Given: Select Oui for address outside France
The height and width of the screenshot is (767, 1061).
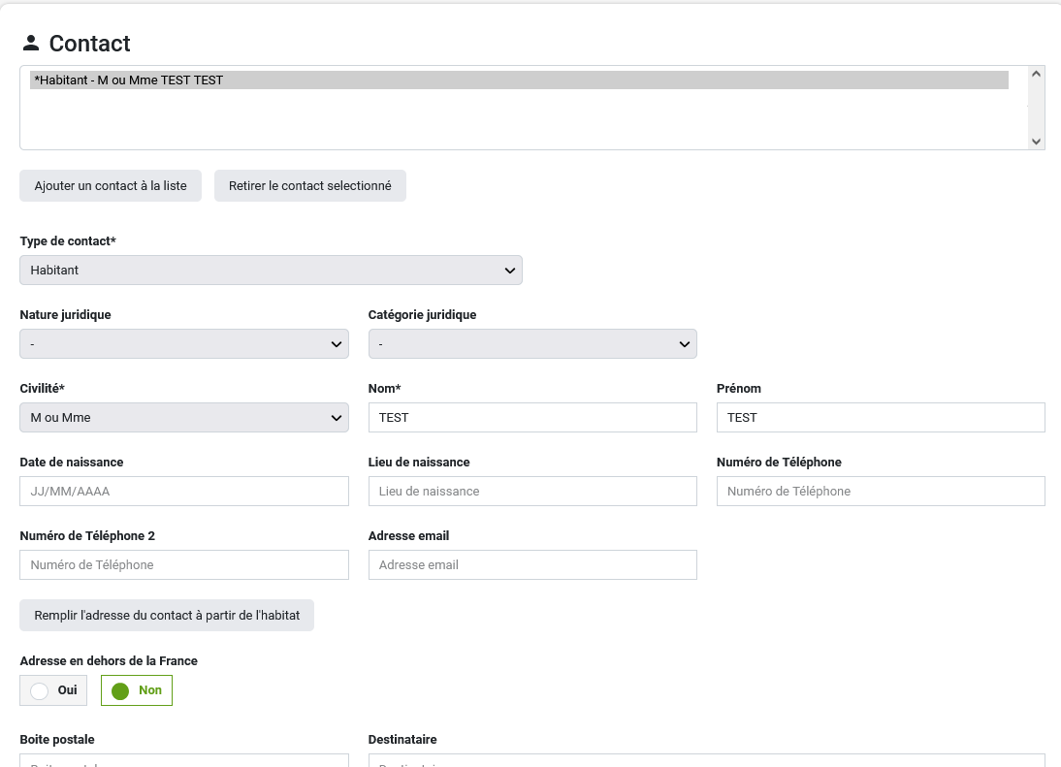Looking at the screenshot, I should (x=53, y=690).
